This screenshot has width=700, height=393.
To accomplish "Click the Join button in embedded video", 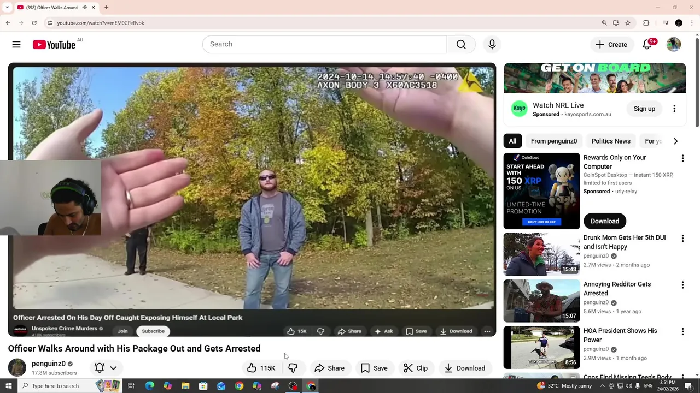I will pyautogui.click(x=122, y=331).
